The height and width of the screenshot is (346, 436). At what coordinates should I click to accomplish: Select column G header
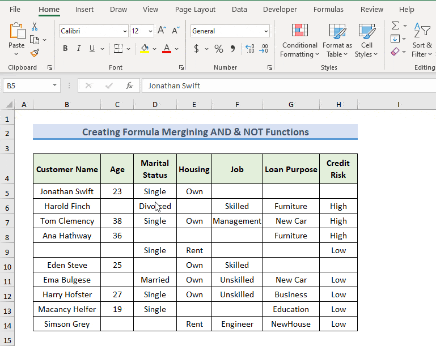coord(291,104)
